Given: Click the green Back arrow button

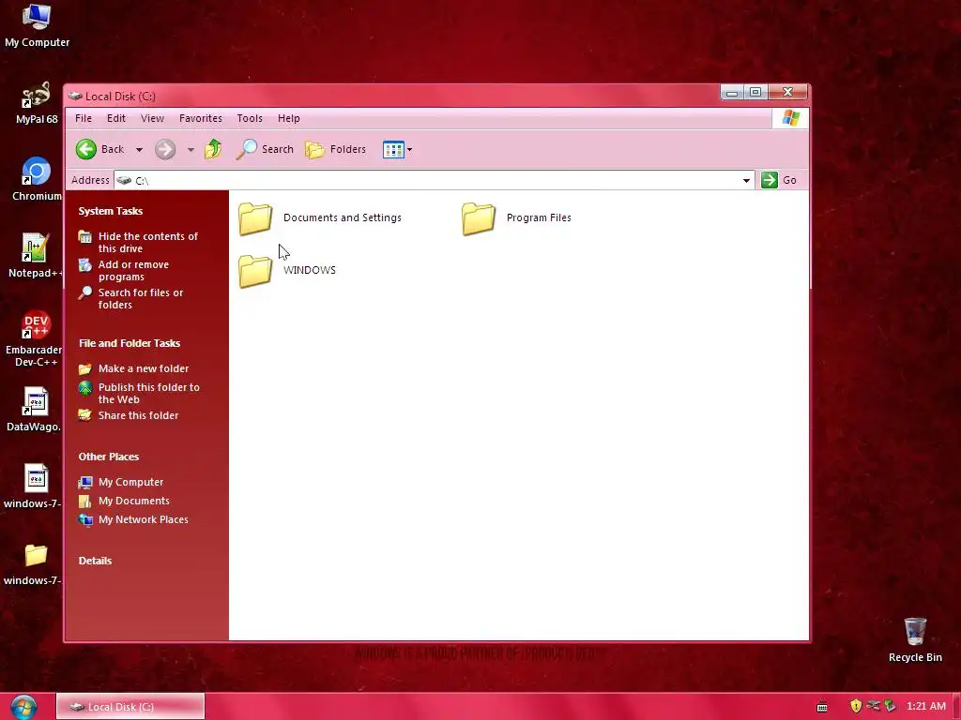Looking at the screenshot, I should [x=86, y=149].
